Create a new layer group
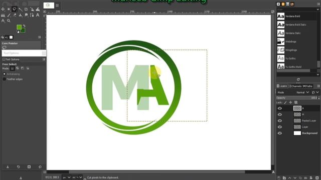Image resolution: width=321 pixels, height=180 pixels. pyautogui.click(x=284, y=178)
